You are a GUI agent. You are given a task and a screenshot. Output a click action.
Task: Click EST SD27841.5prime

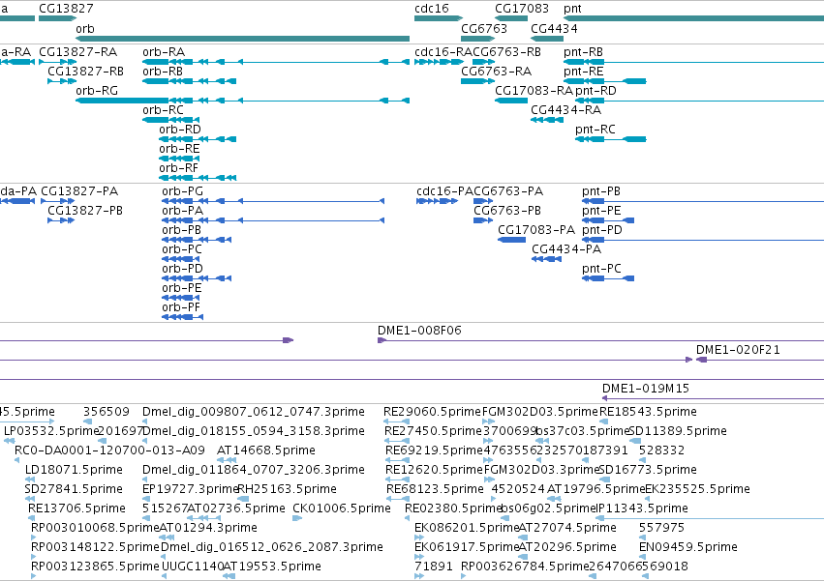point(74,489)
